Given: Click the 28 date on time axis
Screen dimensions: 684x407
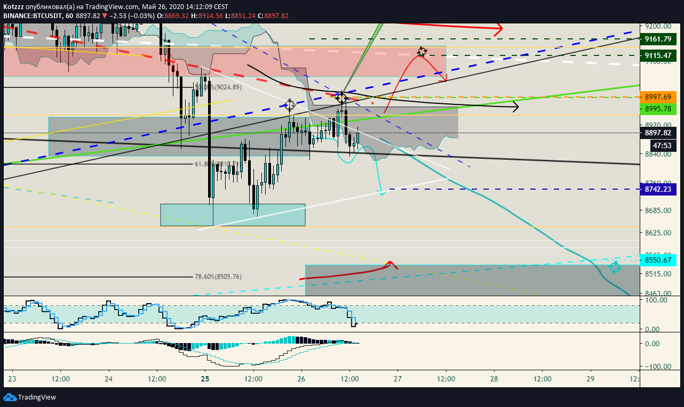Looking at the screenshot, I should pyautogui.click(x=494, y=379).
